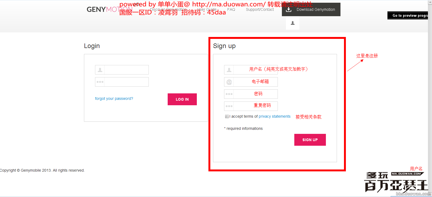Check the 'I accept terms' checkbox
Screen dimensions: 432x197
227,117
